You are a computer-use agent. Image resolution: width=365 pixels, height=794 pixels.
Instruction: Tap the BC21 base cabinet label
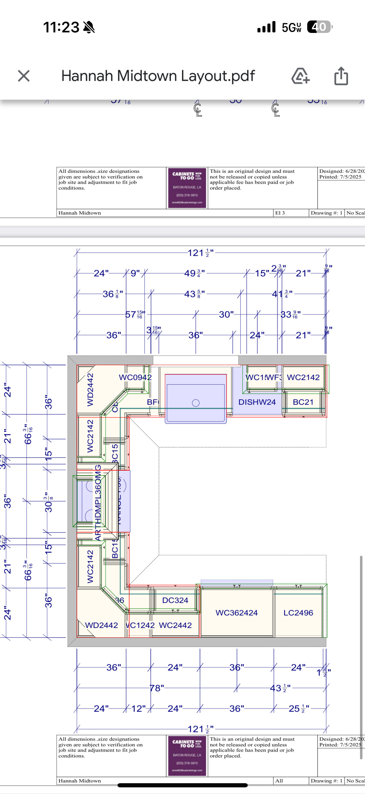point(303,402)
